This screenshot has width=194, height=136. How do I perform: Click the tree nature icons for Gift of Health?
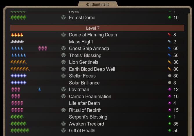(20, 130)
